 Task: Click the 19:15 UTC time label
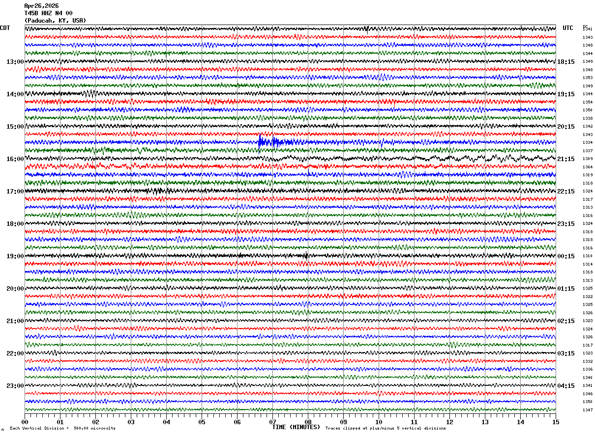tap(566, 94)
